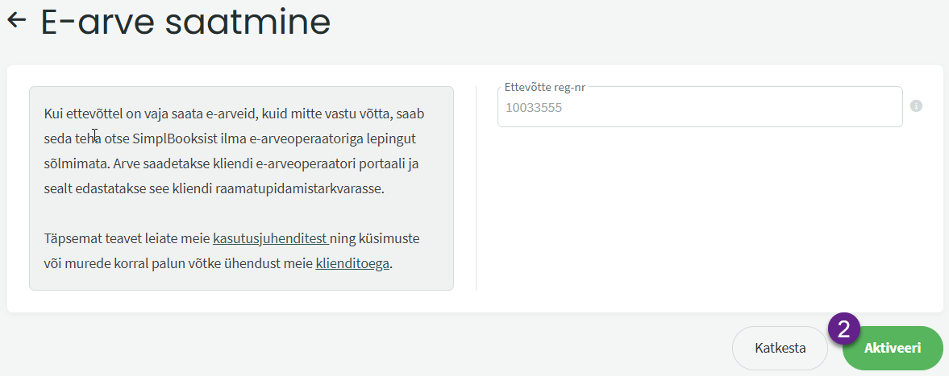949x376 pixels.
Task: Click the vertical divider between the panels
Action: pos(477,188)
